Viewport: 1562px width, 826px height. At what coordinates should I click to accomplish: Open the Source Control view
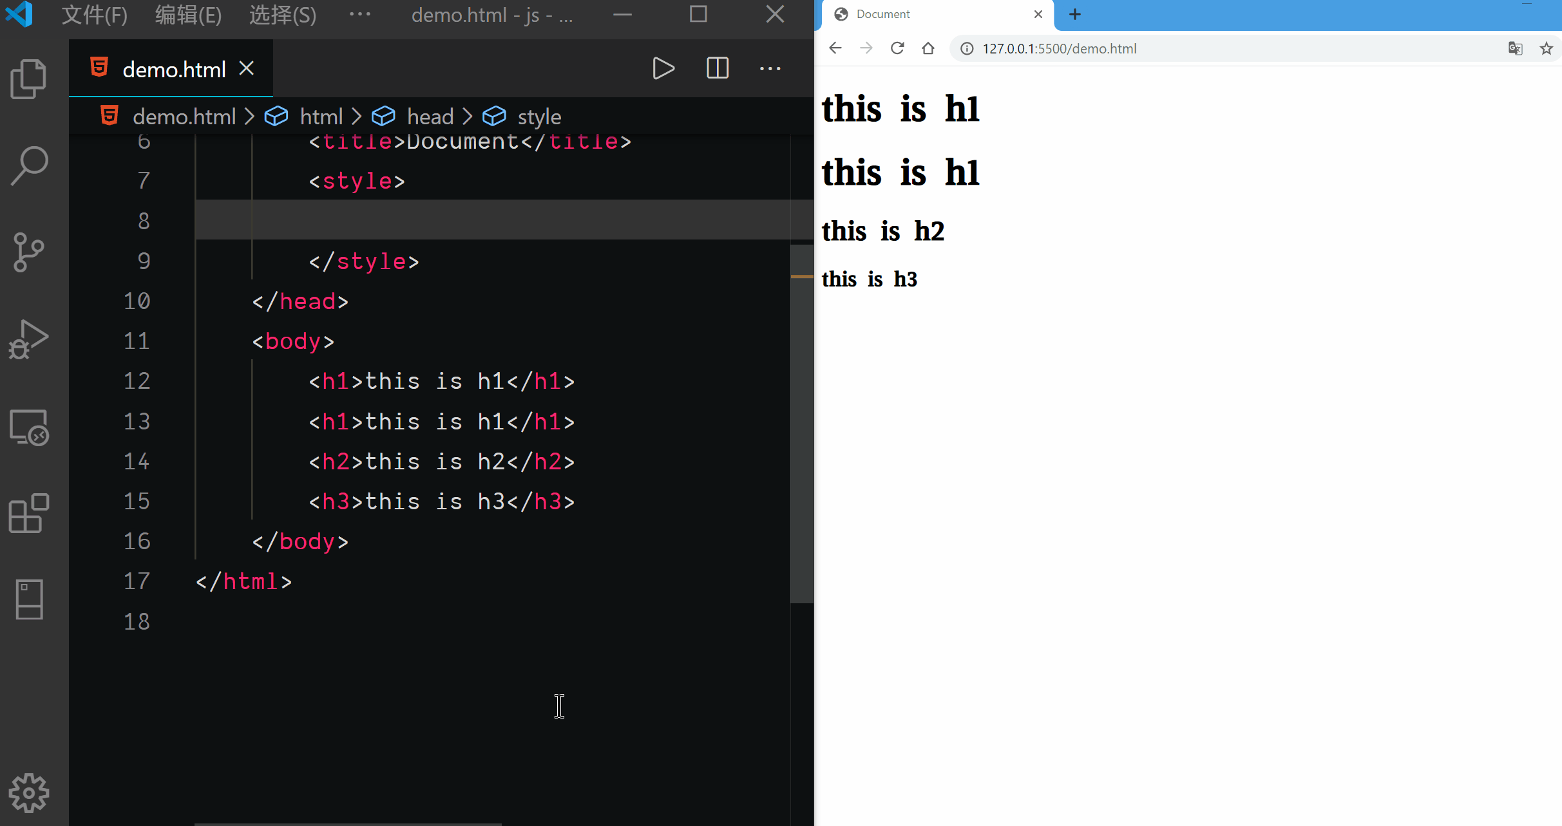28,252
